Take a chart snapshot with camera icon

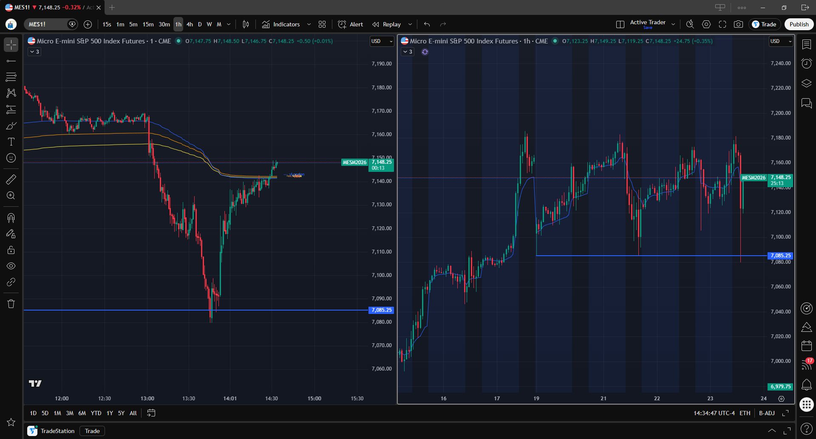[x=739, y=24]
